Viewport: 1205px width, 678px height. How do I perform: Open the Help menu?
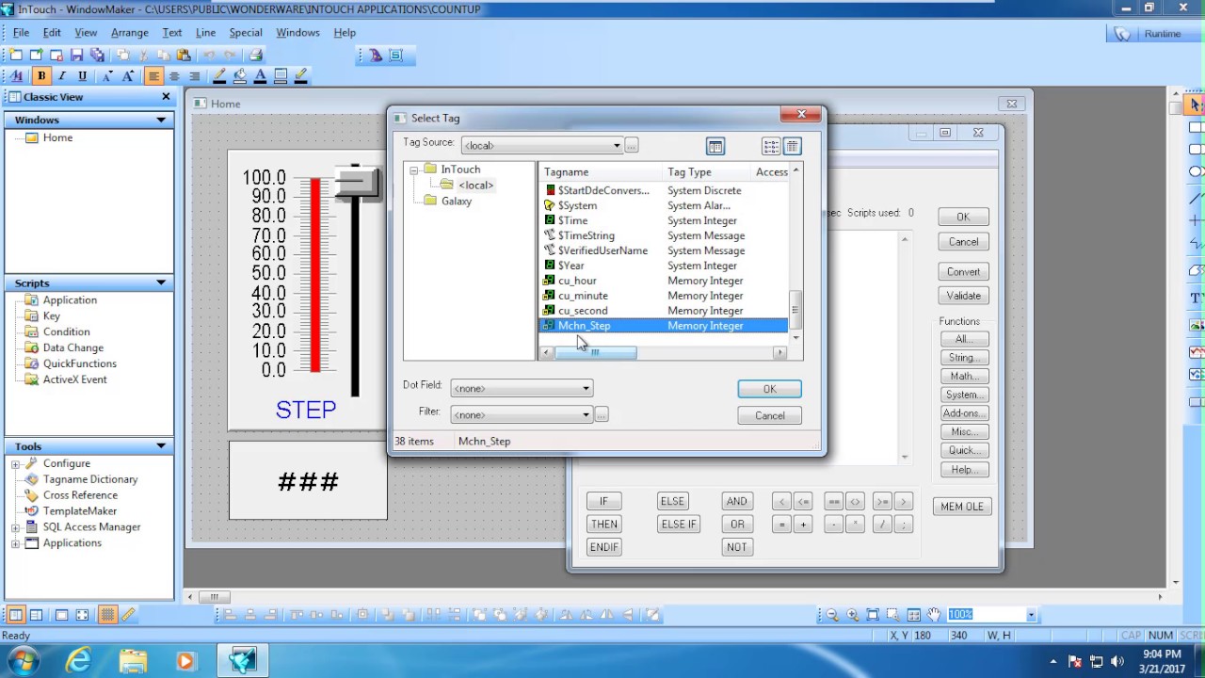click(345, 33)
